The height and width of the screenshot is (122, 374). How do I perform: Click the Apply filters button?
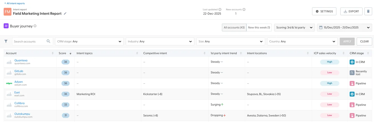tap(347, 41)
